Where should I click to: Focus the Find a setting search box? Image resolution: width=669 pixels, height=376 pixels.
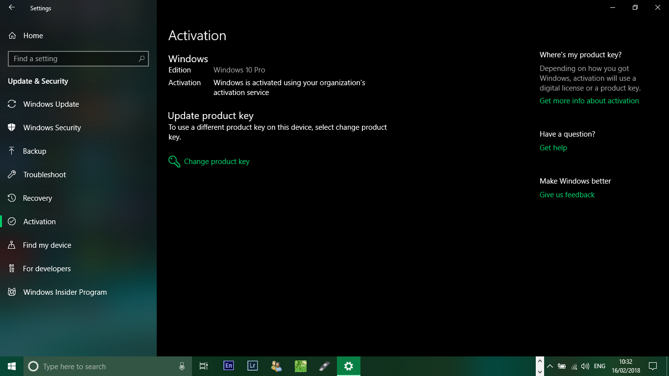(x=78, y=59)
